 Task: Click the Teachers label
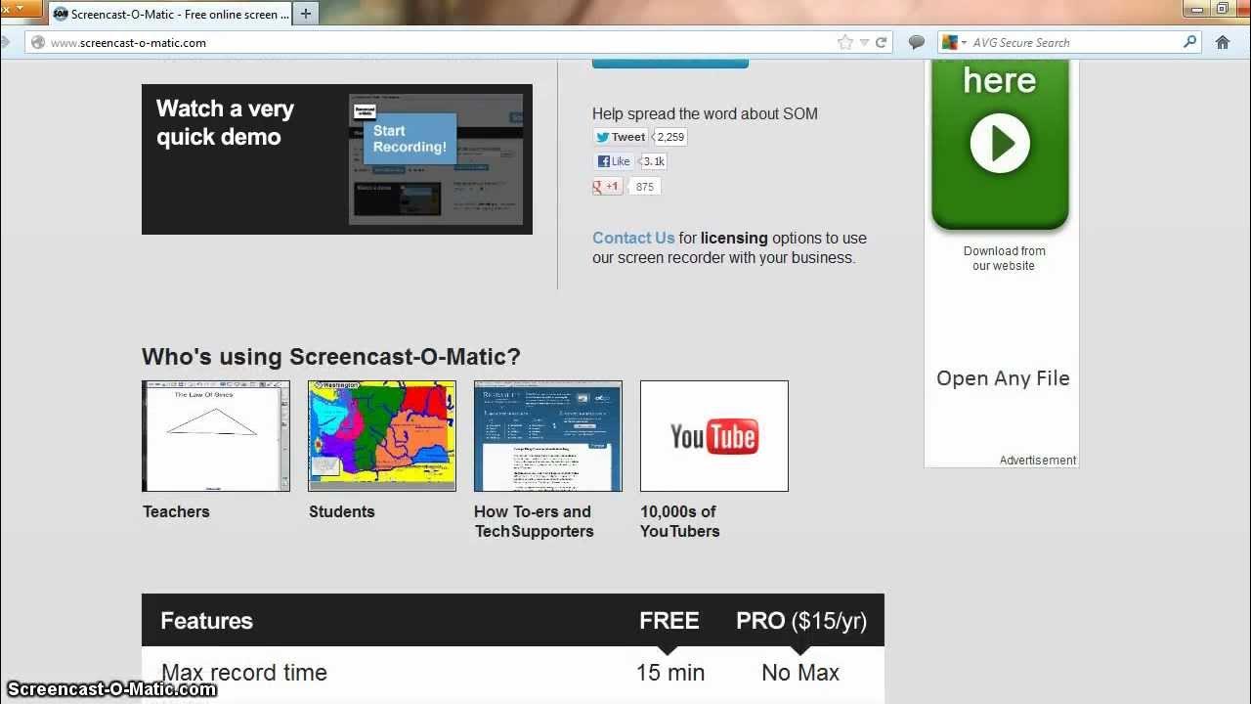click(176, 511)
